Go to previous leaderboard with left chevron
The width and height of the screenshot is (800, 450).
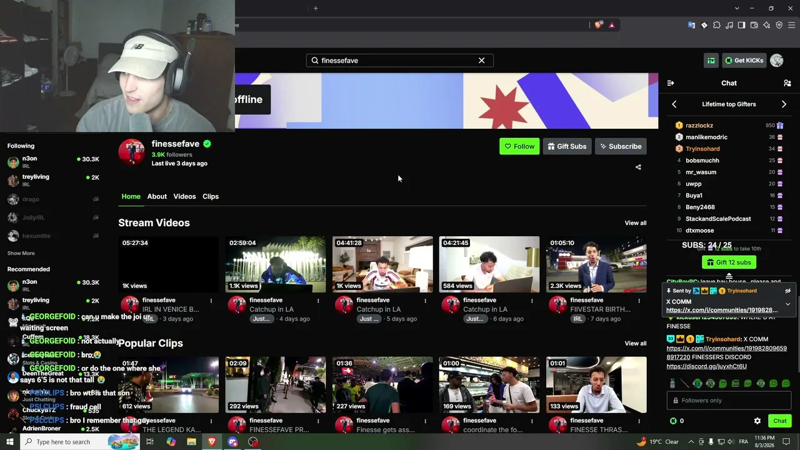tap(674, 104)
